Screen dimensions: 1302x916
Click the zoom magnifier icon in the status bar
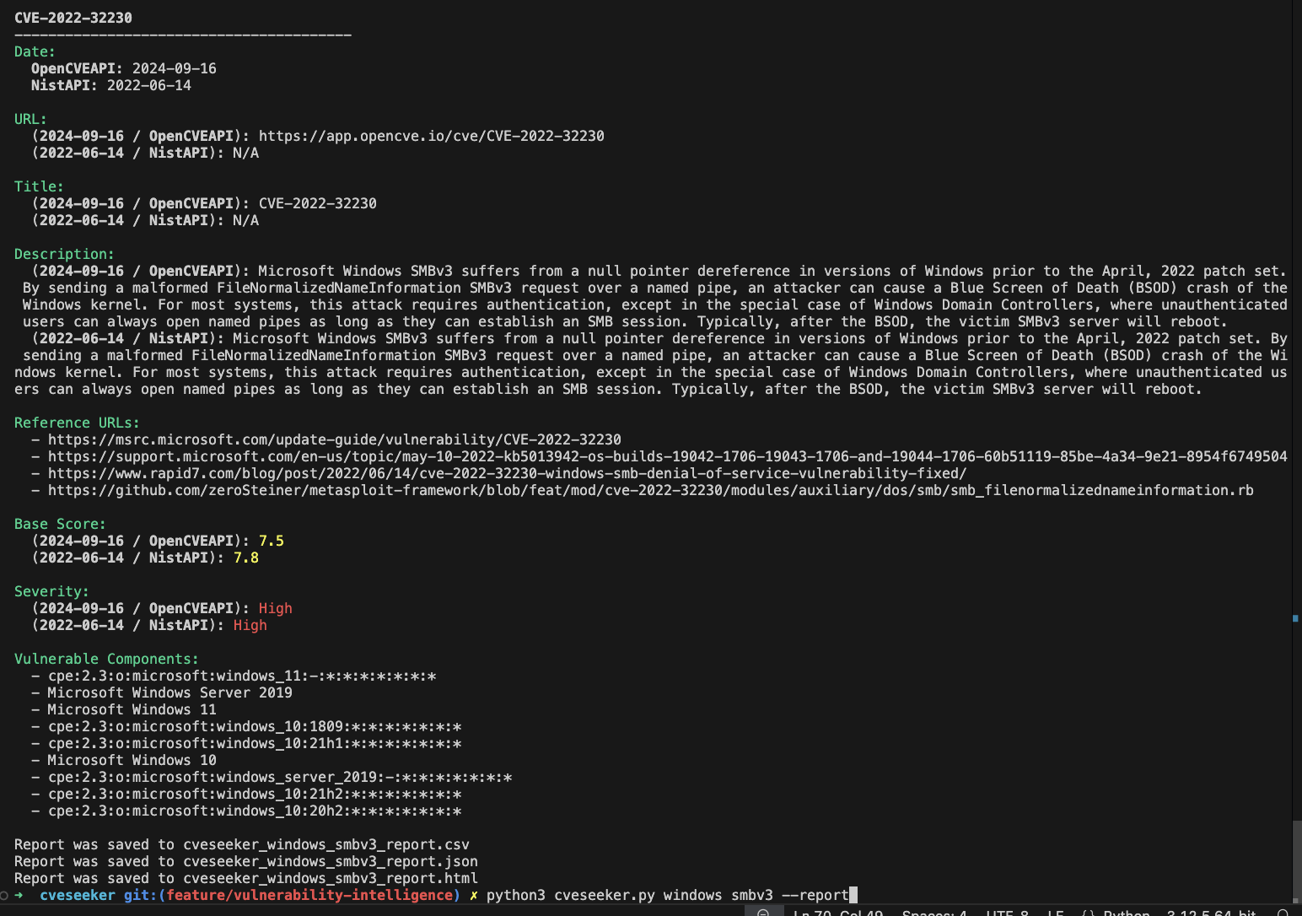(x=763, y=912)
